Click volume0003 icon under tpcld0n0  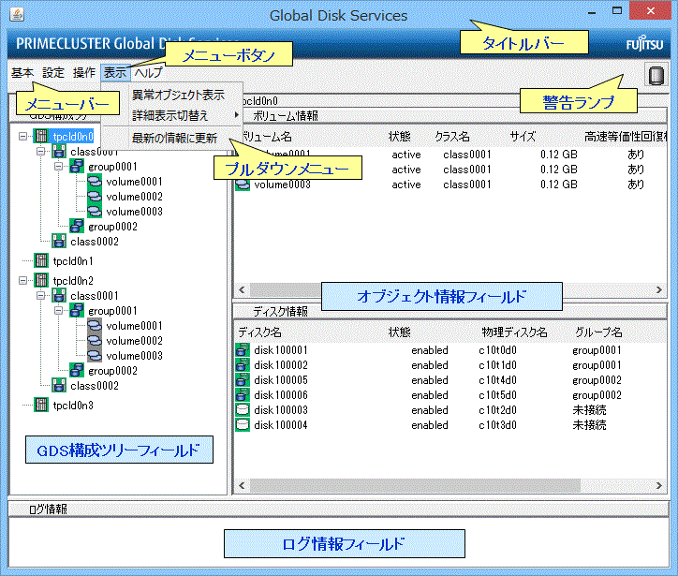pyautogui.click(x=95, y=211)
